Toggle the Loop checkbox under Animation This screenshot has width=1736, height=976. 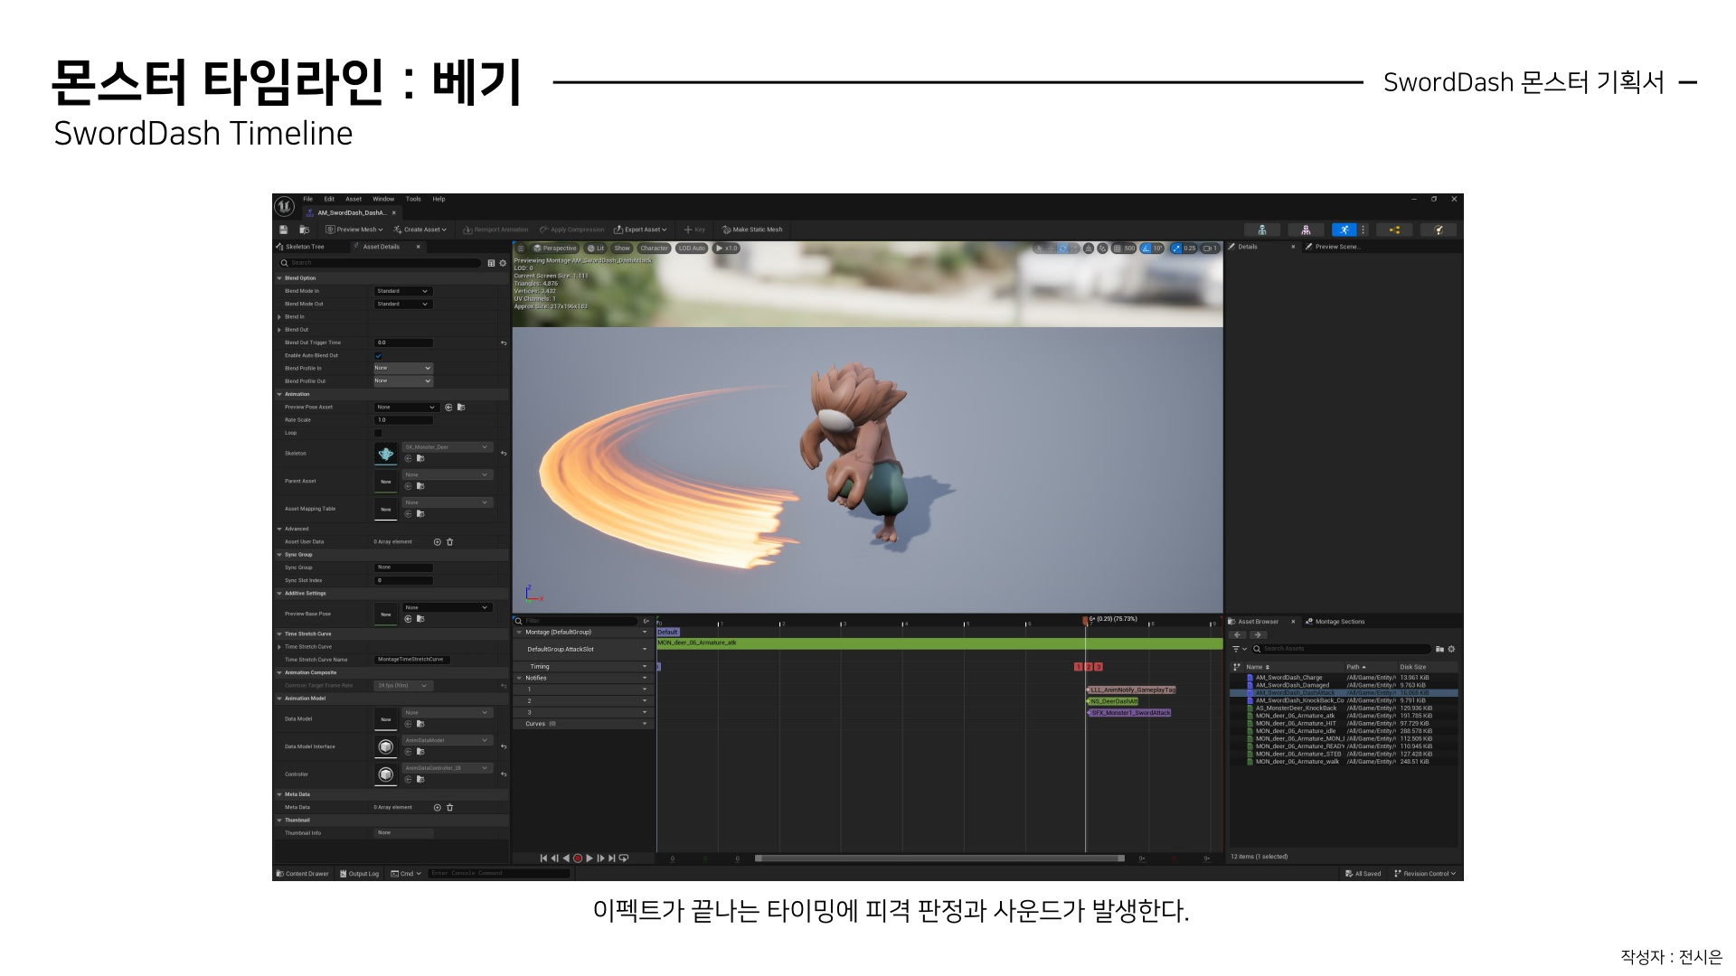(378, 433)
